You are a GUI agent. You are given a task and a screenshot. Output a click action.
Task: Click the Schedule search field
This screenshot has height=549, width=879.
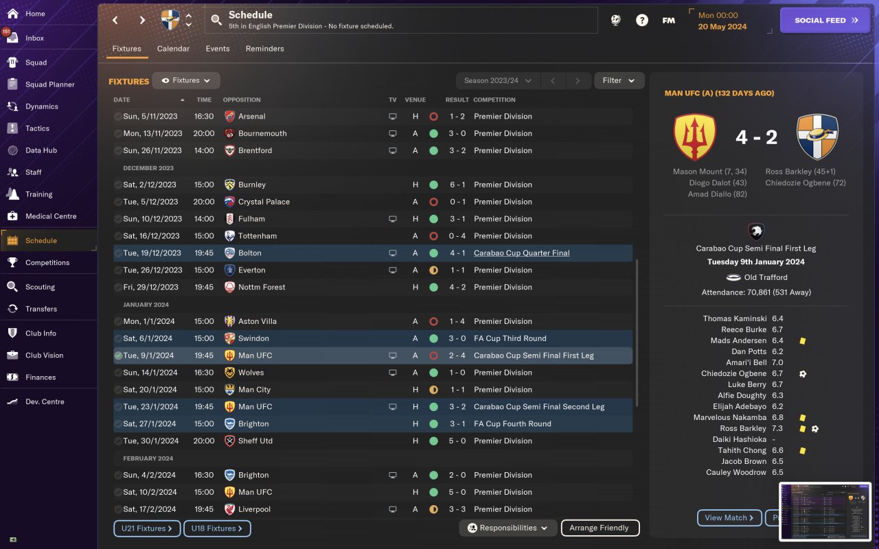point(401,21)
